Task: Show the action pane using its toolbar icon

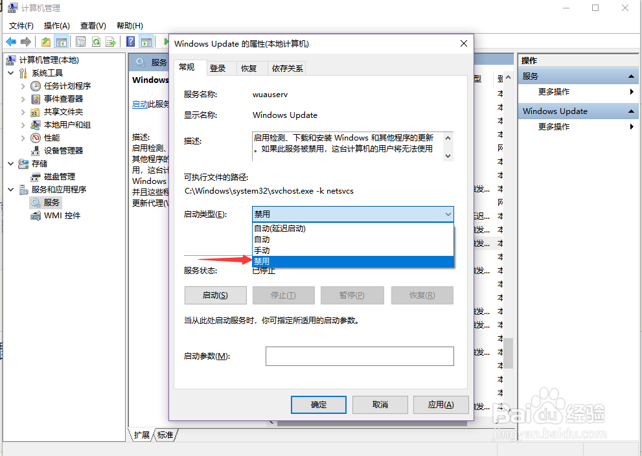Action: pyautogui.click(x=147, y=41)
